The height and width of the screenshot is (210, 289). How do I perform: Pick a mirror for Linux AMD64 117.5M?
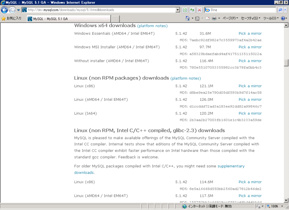[250, 196]
